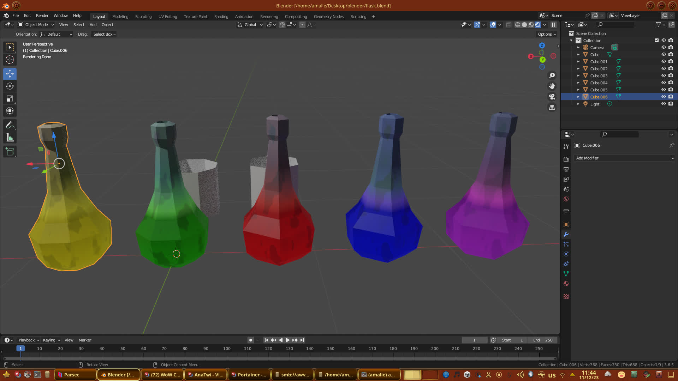Toggle Light visibility eye icon

coord(664,104)
